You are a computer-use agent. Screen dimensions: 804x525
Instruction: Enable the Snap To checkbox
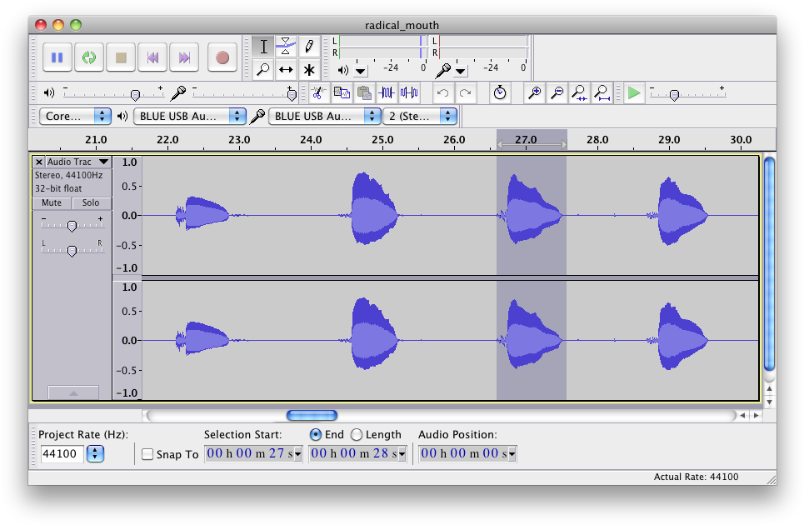click(147, 454)
